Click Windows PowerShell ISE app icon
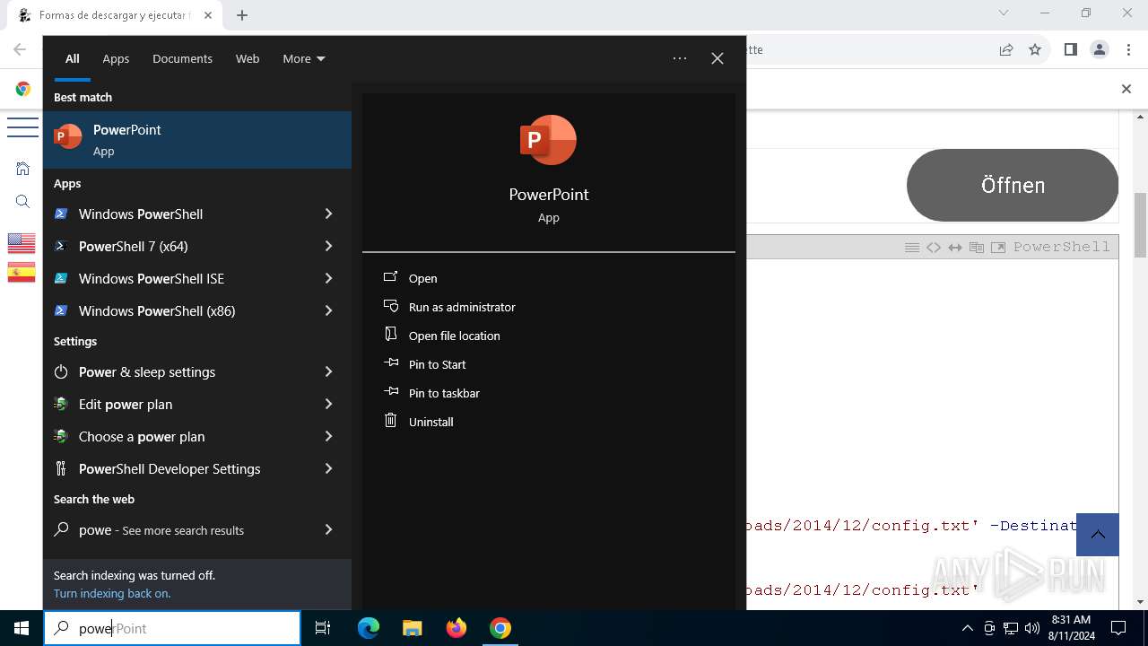This screenshot has height=646, width=1148. 61,278
